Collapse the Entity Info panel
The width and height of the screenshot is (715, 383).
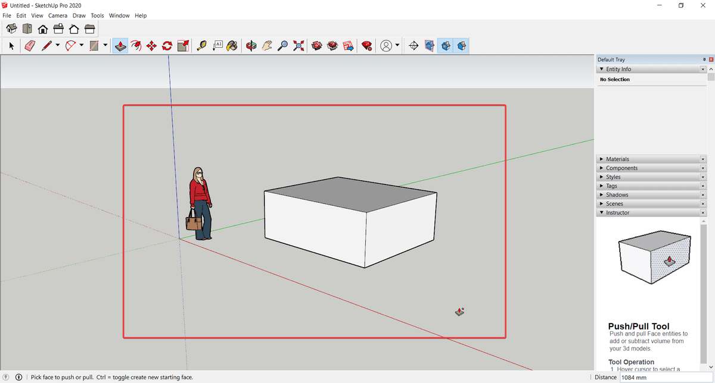tap(601, 69)
